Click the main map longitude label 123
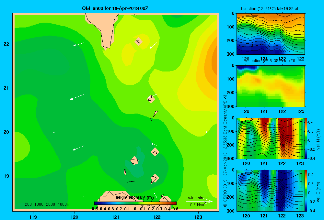The image size is (324, 220). click(x=198, y=217)
